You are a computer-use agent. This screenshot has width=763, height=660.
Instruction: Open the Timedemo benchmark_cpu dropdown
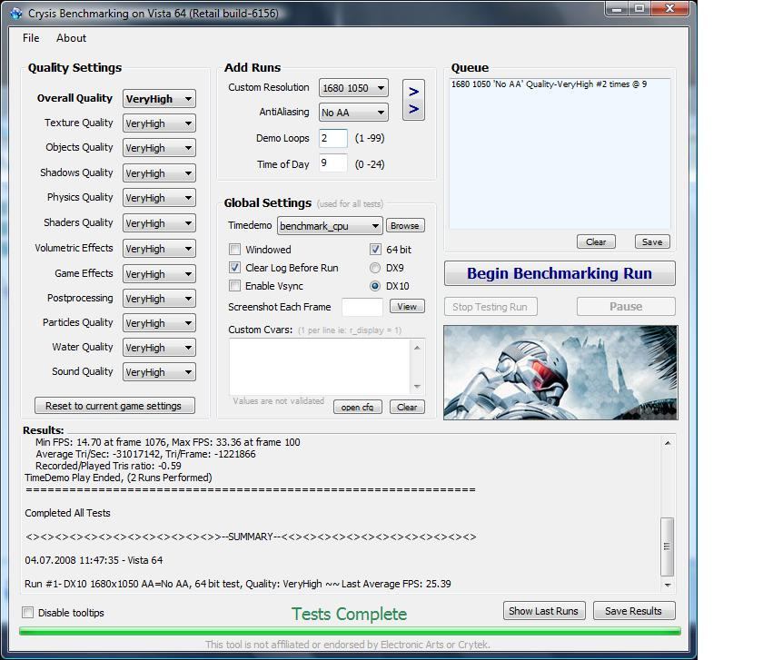pyautogui.click(x=330, y=226)
